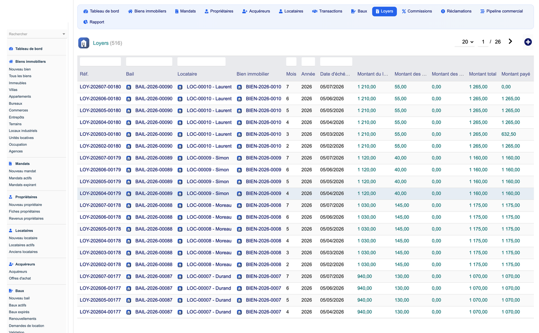Click the Loyers module building icon
The image size is (539, 333).
tap(84, 43)
